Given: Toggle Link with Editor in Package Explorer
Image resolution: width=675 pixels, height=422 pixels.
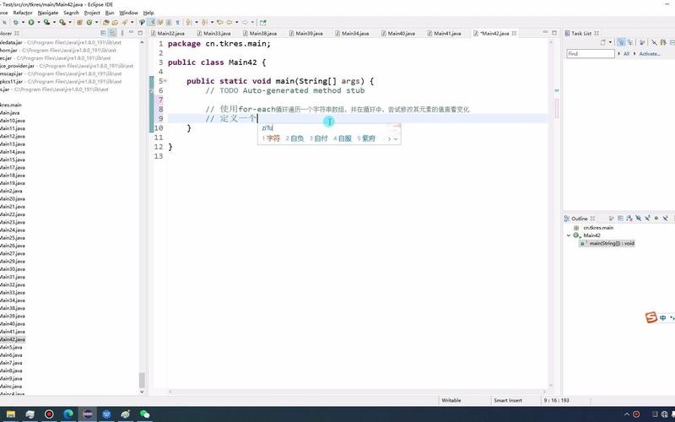Looking at the screenshot, I should coord(112,33).
